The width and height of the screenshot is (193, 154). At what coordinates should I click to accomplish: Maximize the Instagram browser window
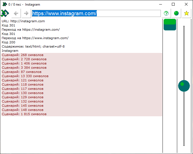(x=173, y=5)
